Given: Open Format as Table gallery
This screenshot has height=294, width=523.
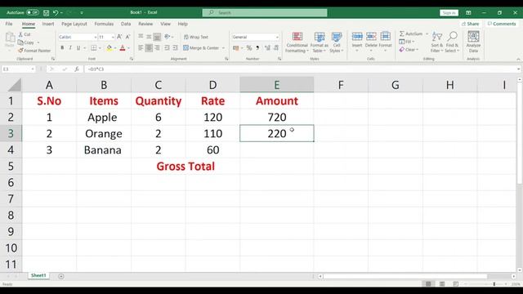Looking at the screenshot, I should point(320,42).
